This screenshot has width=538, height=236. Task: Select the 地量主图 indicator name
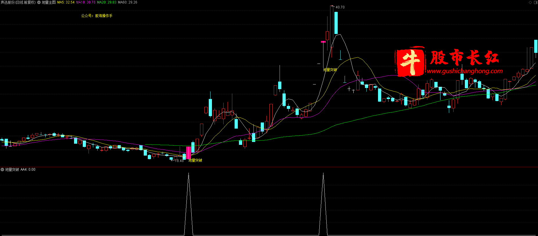coord(49,2)
